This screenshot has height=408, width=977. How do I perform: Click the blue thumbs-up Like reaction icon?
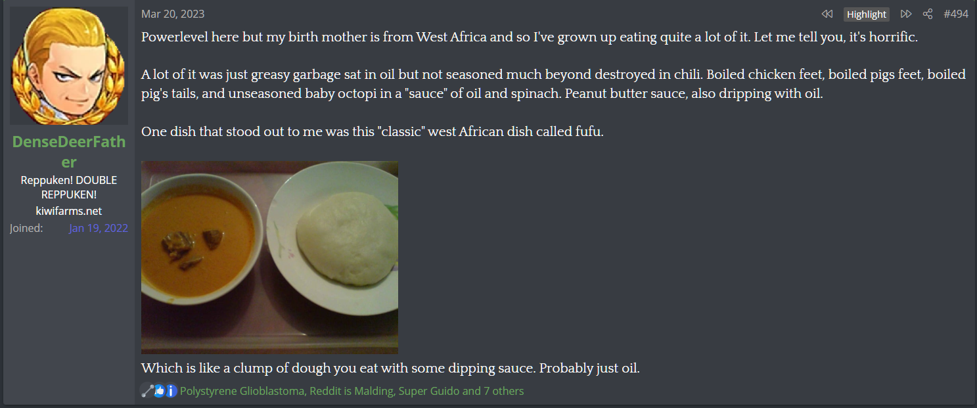(159, 391)
